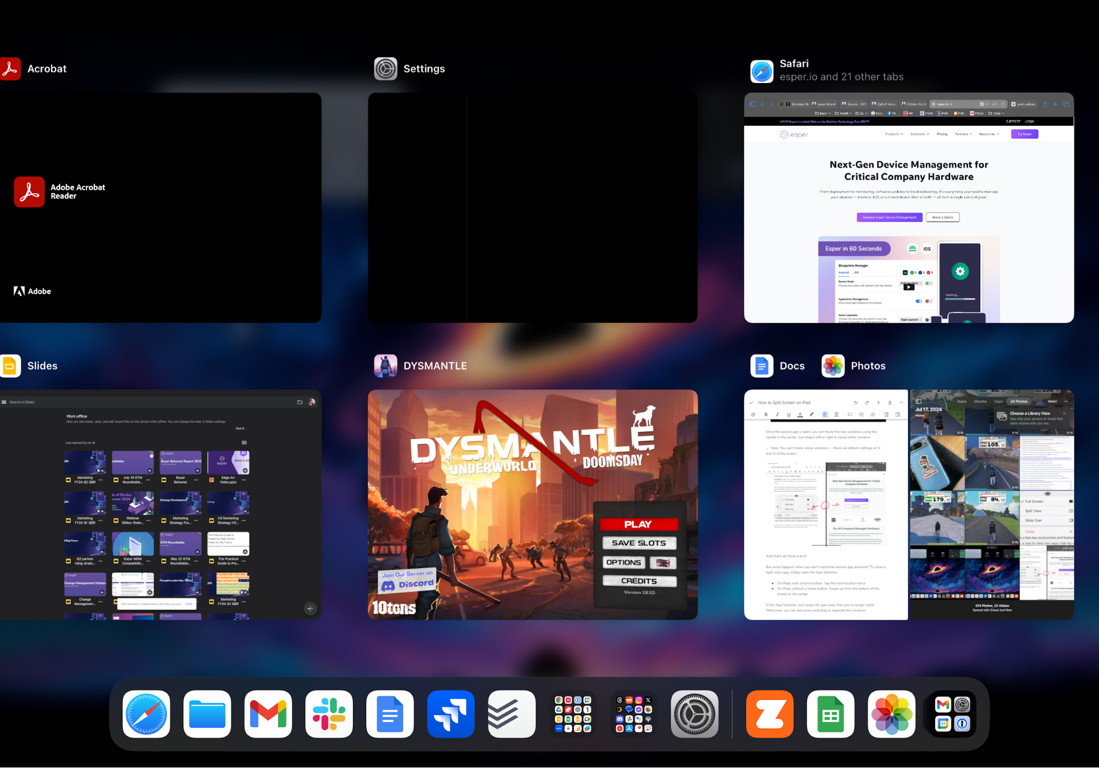
Task: Open App Library at dock's right end
Action: [952, 714]
